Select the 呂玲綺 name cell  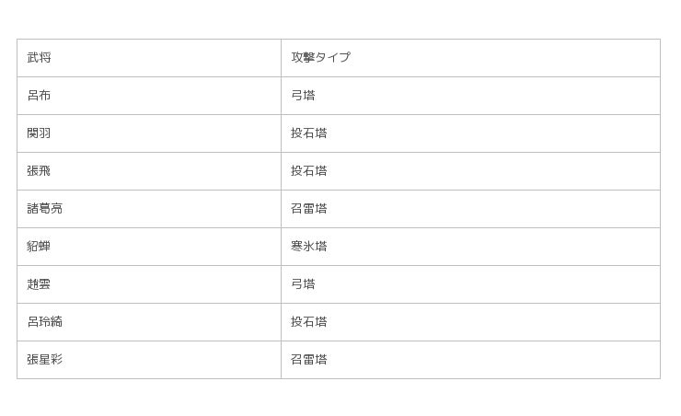(x=149, y=322)
